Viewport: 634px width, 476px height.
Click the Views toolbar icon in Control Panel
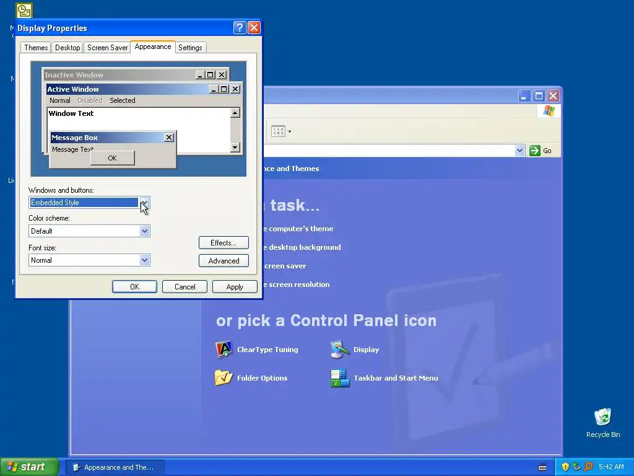coord(278,131)
